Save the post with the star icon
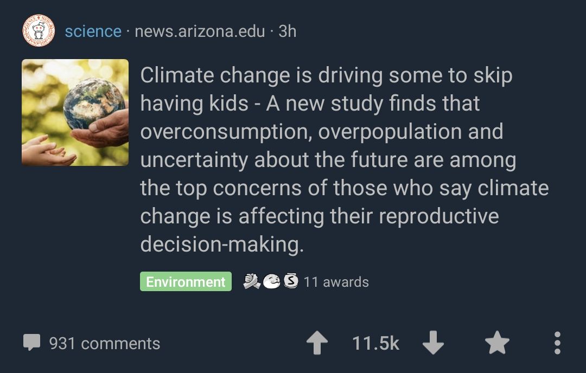This screenshot has width=586, height=373. 497,343
